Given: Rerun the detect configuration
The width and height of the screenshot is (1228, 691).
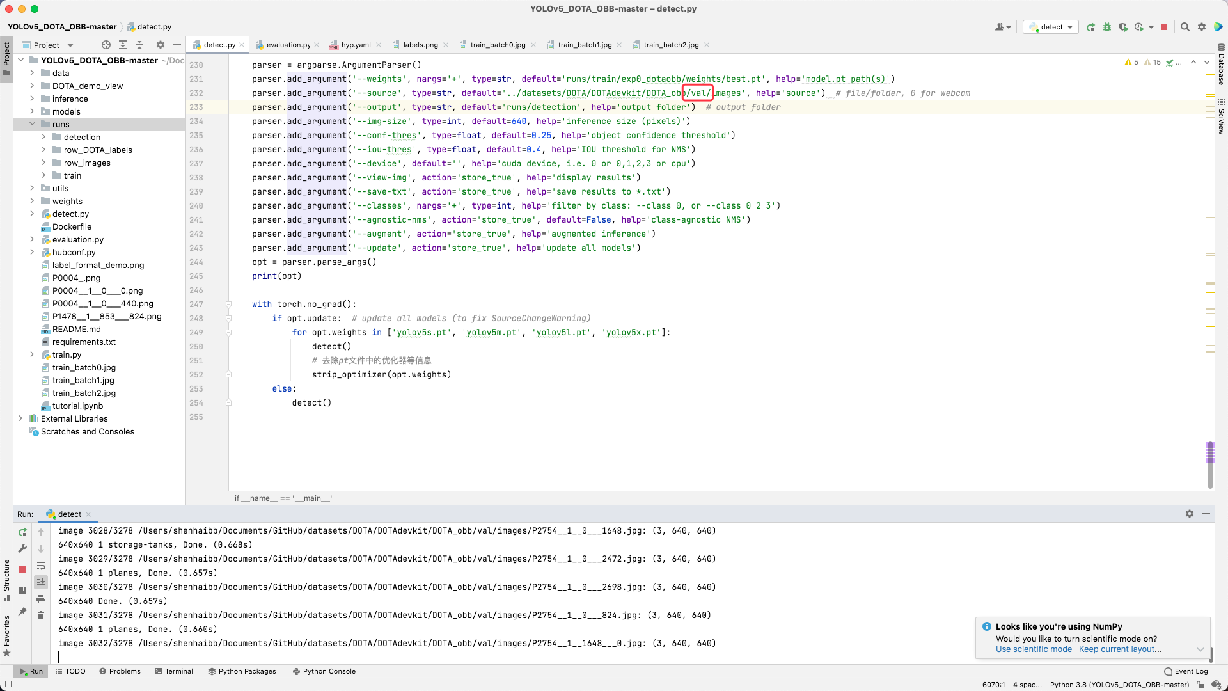Looking at the screenshot, I should pos(1090,27).
